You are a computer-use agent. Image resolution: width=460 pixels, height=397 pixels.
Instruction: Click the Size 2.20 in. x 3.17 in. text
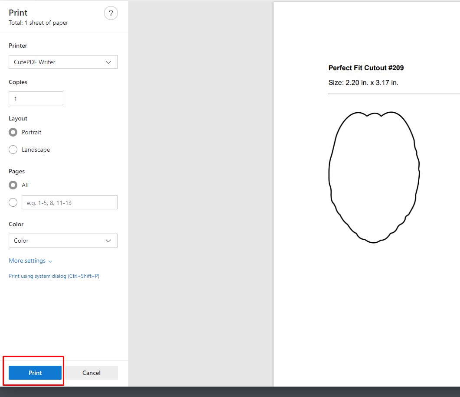click(x=363, y=82)
